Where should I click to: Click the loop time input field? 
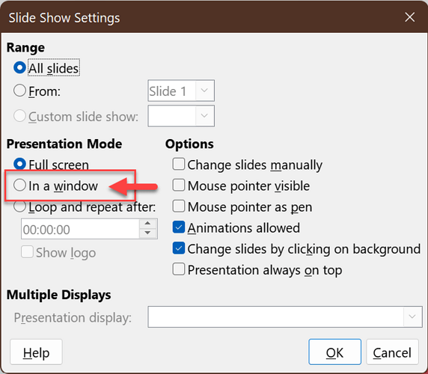tap(80, 229)
